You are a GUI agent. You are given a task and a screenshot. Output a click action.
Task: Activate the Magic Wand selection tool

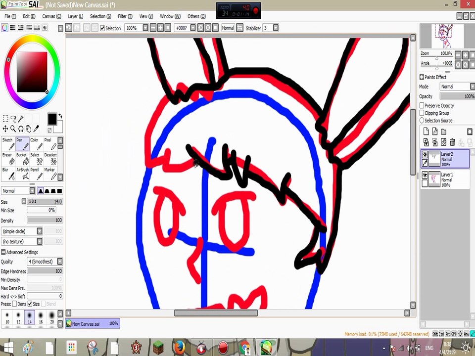coord(21,119)
